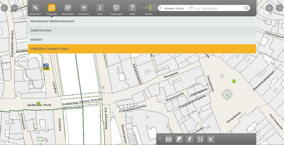The height and width of the screenshot is (145, 284).
Task: Select the Hochwasser Niederösterreich project
Action: [142, 21]
